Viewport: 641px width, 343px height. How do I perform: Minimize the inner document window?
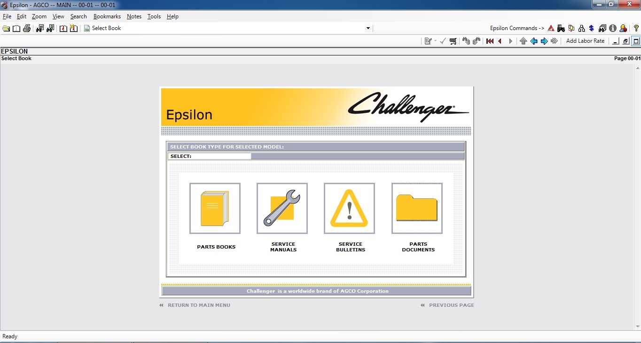[x=616, y=41]
